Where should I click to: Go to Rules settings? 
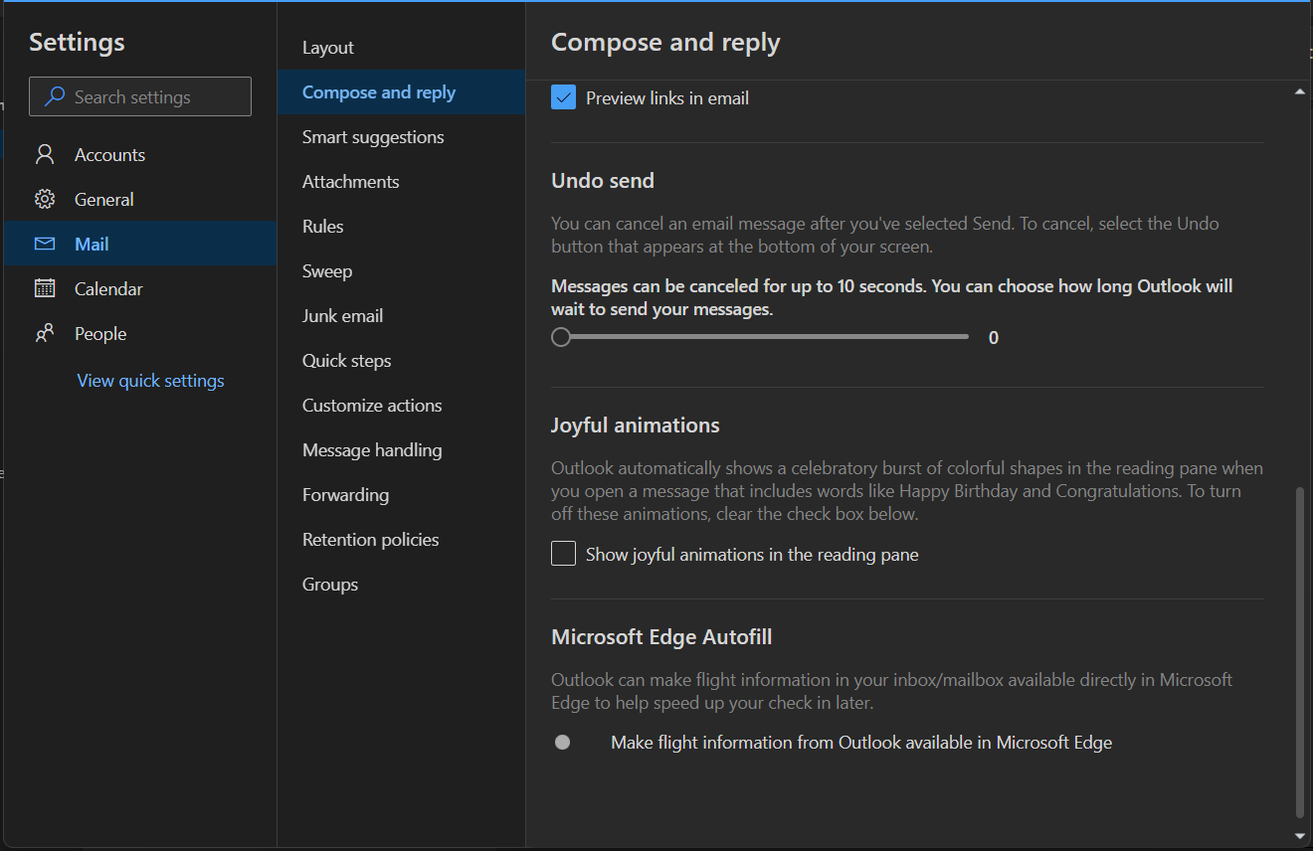[x=401, y=226]
